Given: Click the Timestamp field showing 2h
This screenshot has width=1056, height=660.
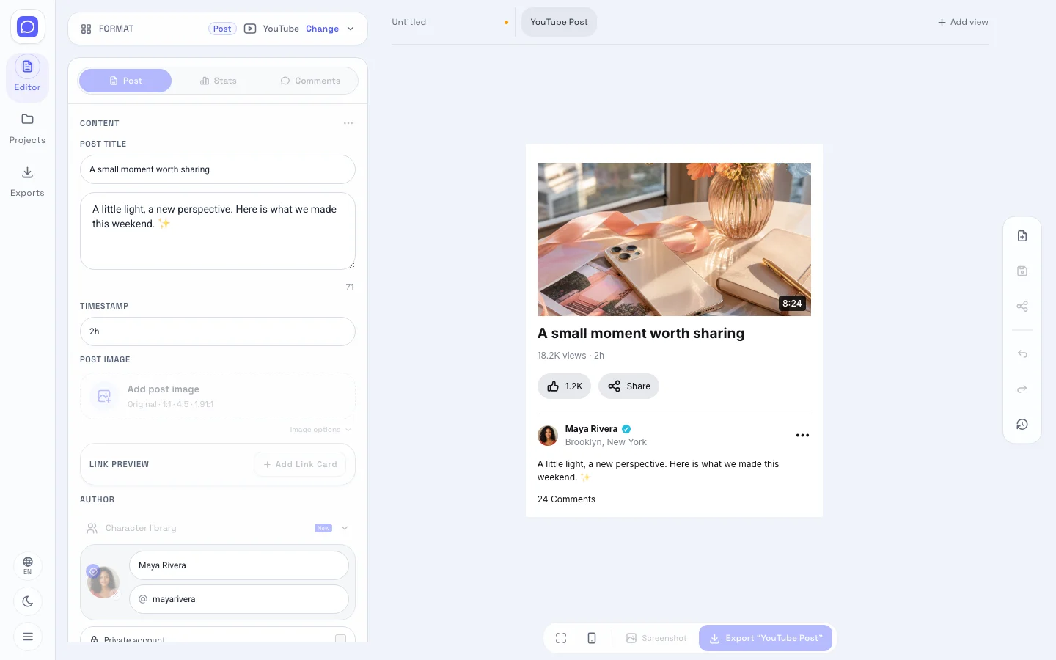Looking at the screenshot, I should pyautogui.click(x=218, y=331).
